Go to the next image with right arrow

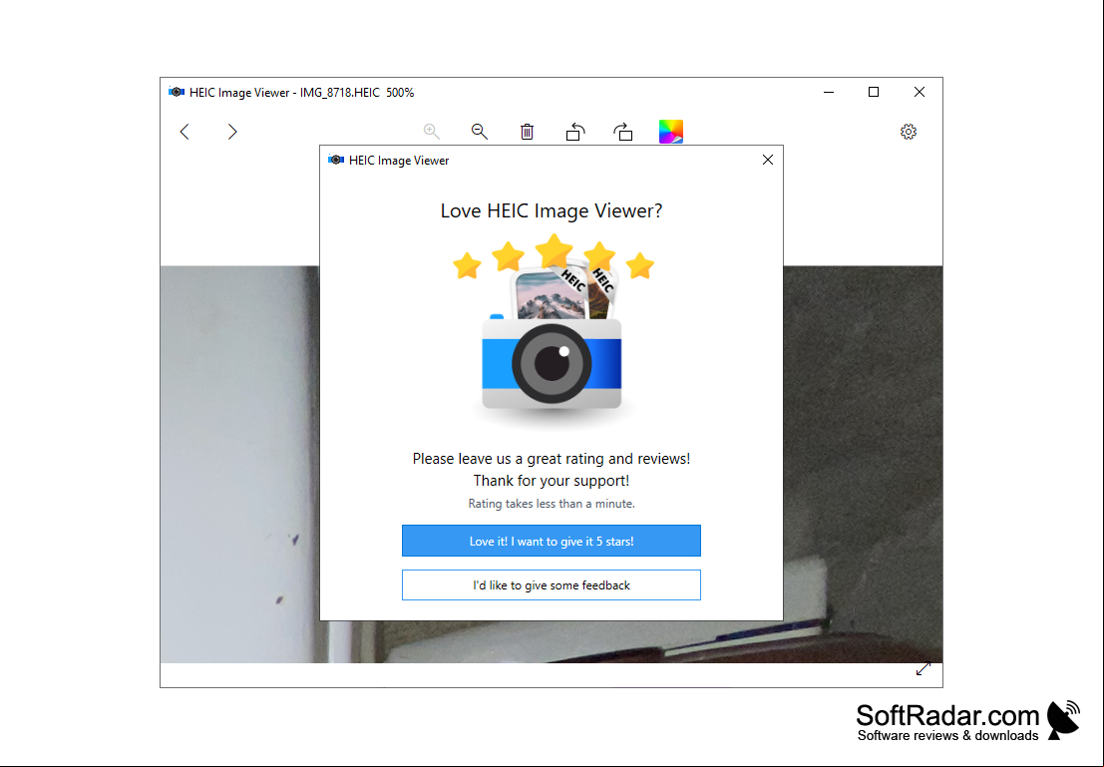[232, 132]
